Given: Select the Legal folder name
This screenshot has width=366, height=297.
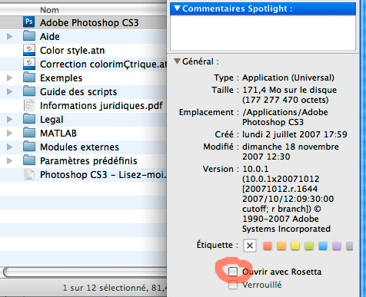Looking at the screenshot, I should [52, 119].
